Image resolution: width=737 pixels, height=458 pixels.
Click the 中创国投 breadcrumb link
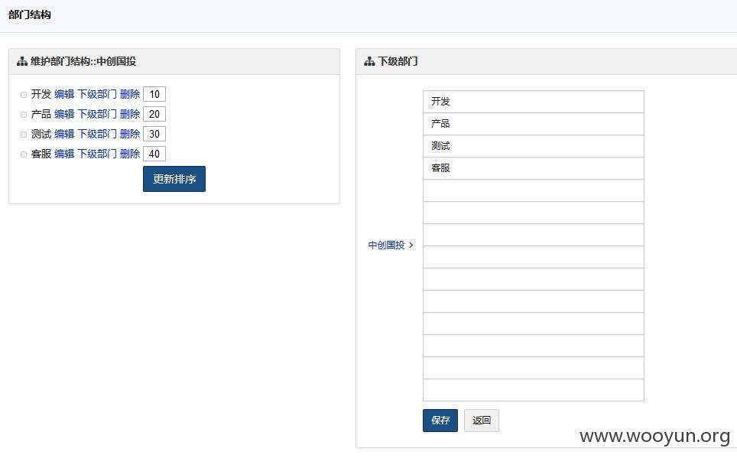click(386, 245)
